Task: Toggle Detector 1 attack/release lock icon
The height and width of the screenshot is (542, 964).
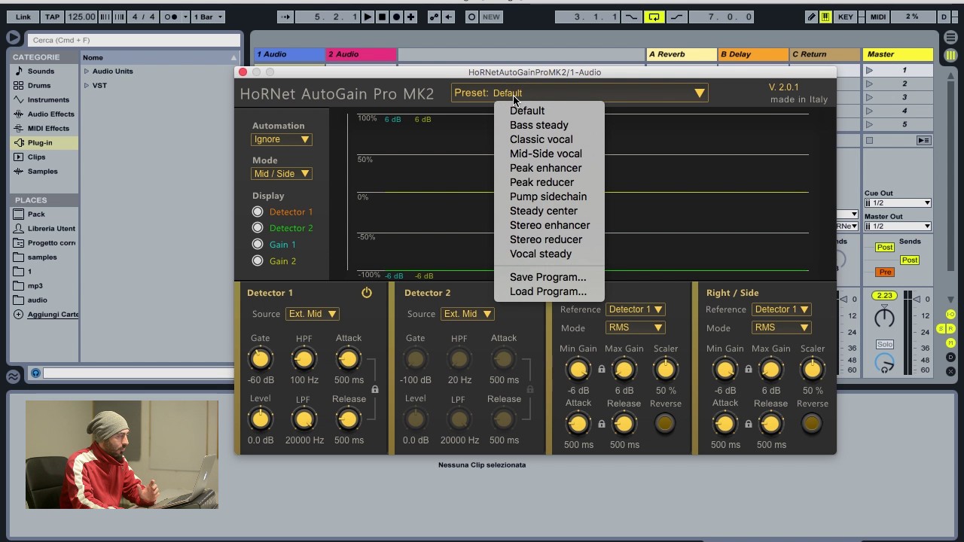Action: pyautogui.click(x=375, y=389)
